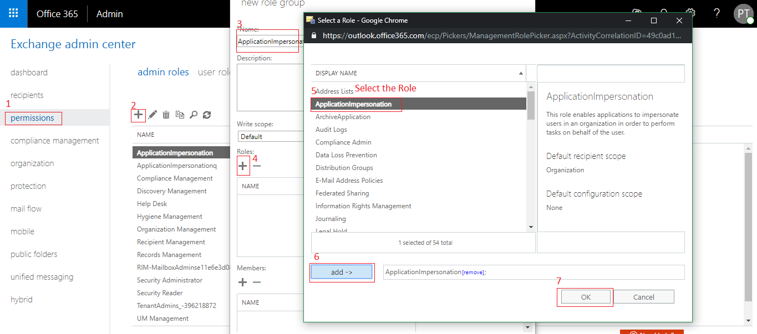The width and height of the screenshot is (757, 334).
Task: Delete role group with the trash icon
Action: pyautogui.click(x=166, y=115)
